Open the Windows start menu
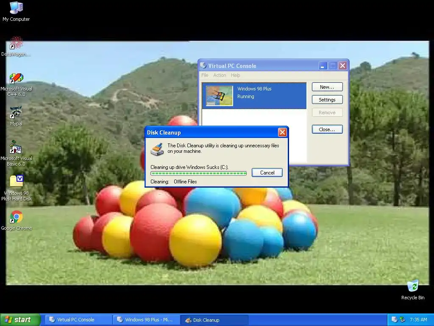The width and height of the screenshot is (434, 326). (x=20, y=320)
